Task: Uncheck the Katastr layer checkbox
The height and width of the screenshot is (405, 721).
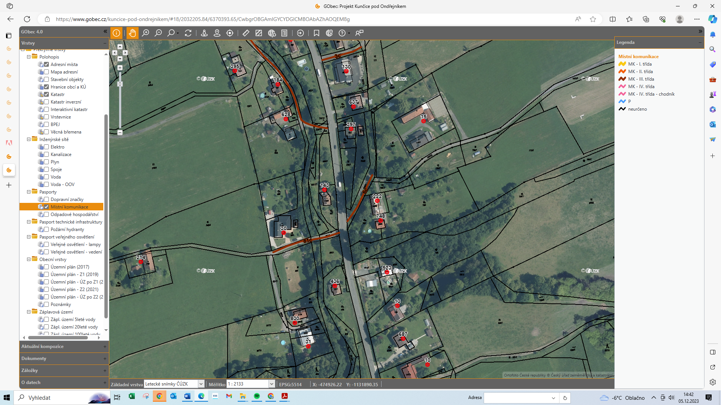Action: 47,94
